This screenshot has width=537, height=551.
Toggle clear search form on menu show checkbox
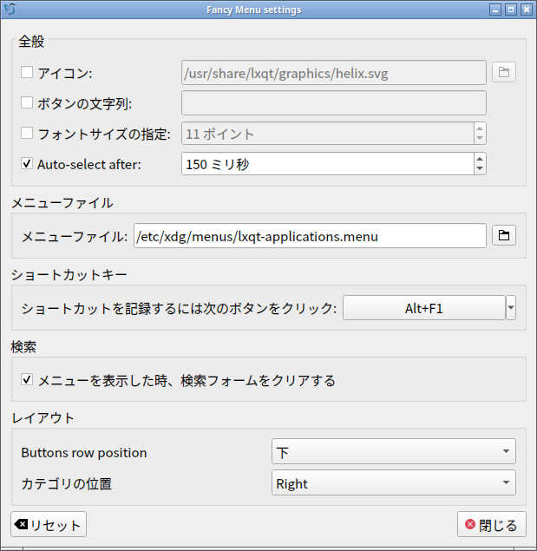tap(27, 379)
